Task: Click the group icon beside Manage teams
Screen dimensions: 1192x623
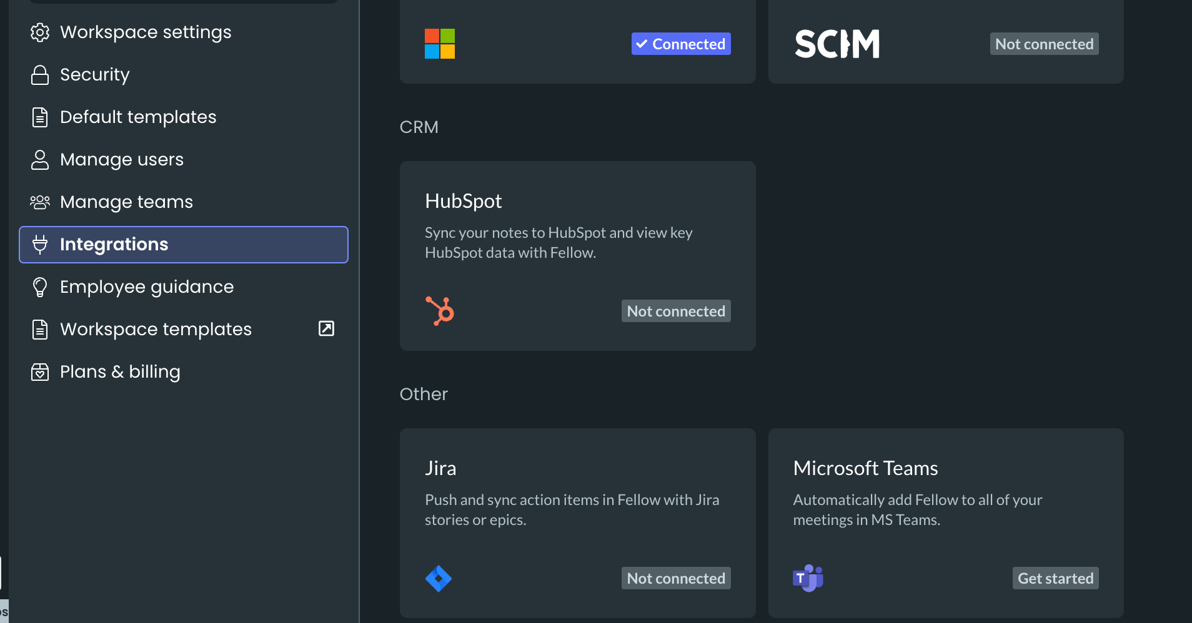Action: (40, 202)
